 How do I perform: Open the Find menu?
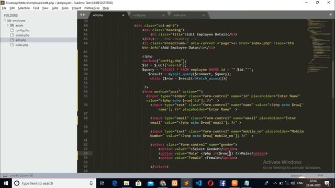tap(36, 8)
